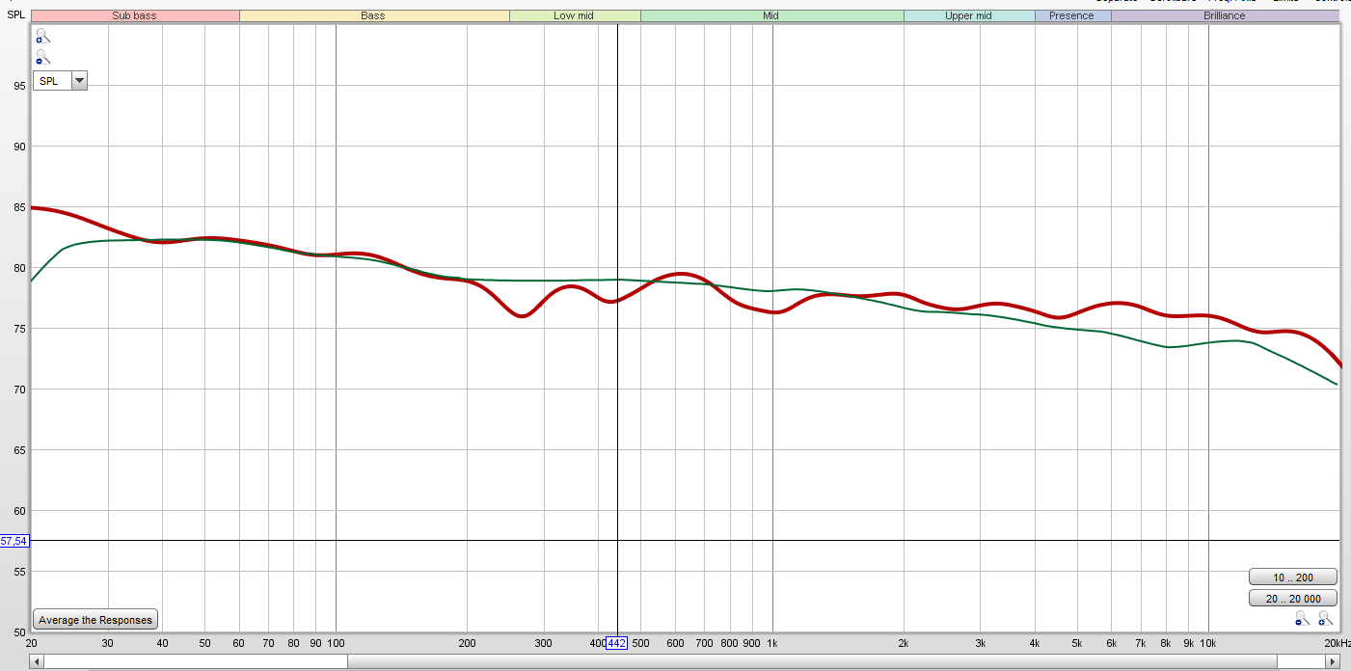Set frequency range with the 20 .. 20 000 button
The image size is (1351, 671).
1293,599
